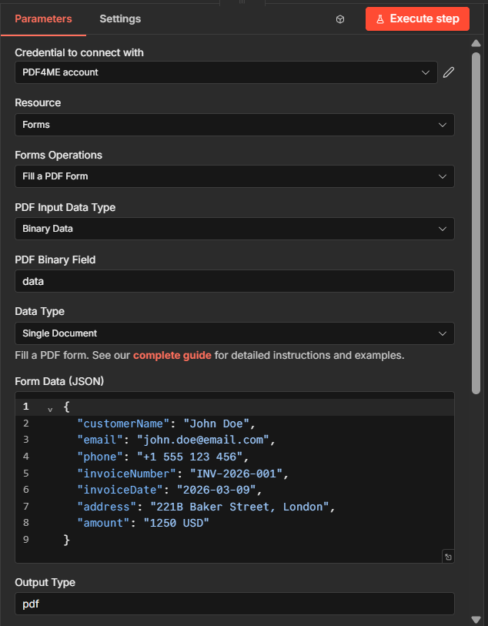The image size is (488, 626).
Task: Click the cube icon beside Execute step
Action: click(340, 19)
